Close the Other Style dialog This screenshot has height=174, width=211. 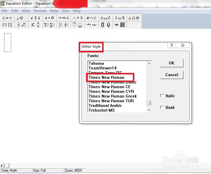pos(183,45)
